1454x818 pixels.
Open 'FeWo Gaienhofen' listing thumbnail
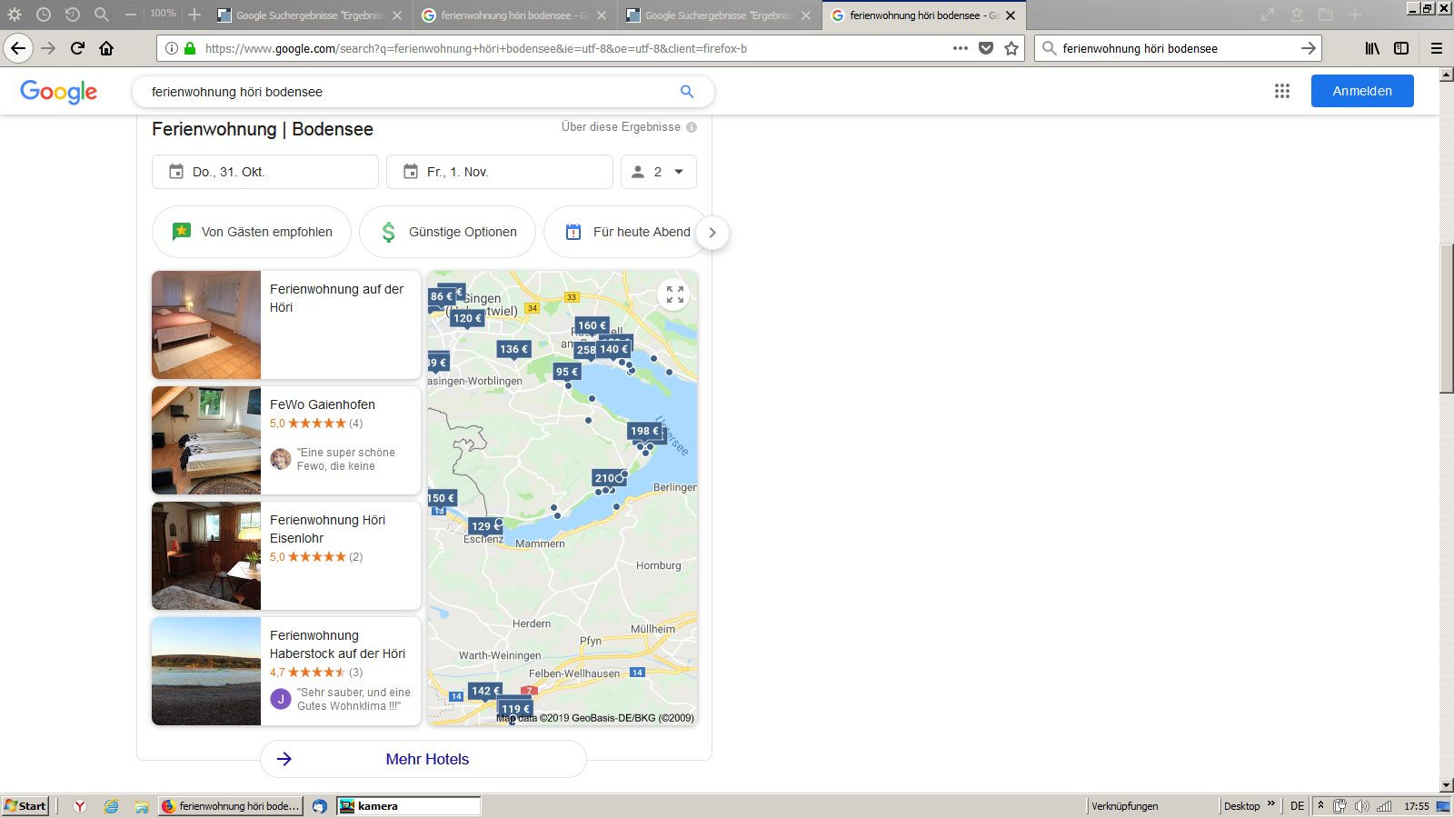206,440
